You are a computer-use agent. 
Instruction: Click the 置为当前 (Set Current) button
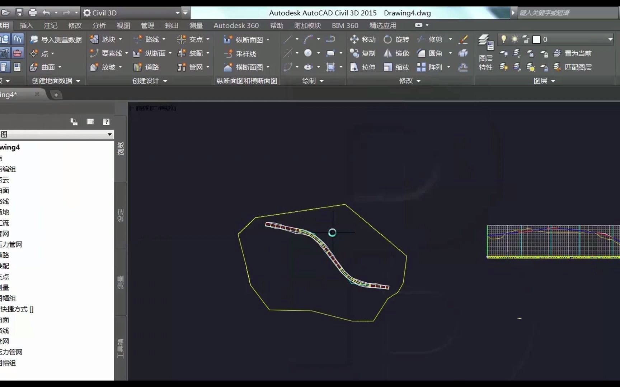(x=578, y=53)
